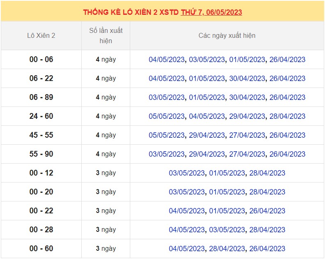The image size is (325, 259).
Task: Click 26/04/2023 in the 00 - 22 row
Action: (x=267, y=211)
